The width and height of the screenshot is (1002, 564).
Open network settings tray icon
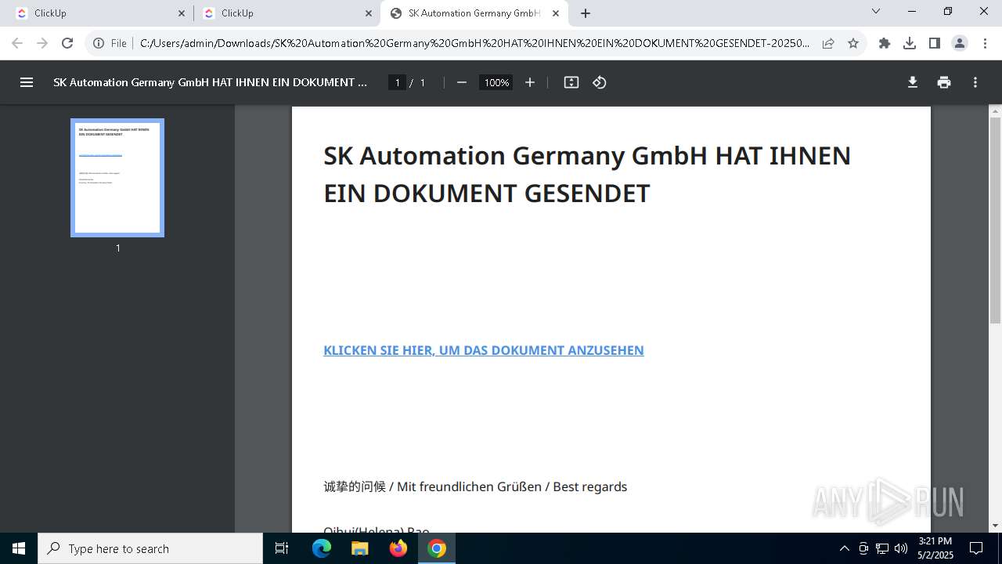point(882,548)
